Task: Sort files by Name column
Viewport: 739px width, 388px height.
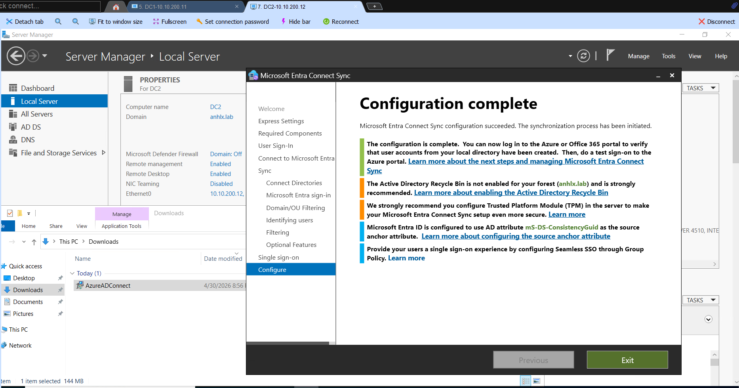Action: pos(83,259)
